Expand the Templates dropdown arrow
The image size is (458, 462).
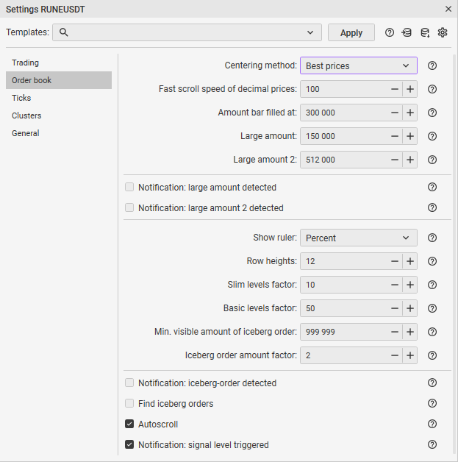click(x=310, y=32)
